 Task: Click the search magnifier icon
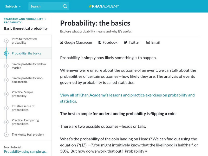point(65,6)
